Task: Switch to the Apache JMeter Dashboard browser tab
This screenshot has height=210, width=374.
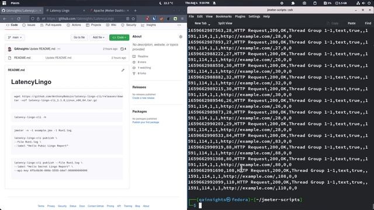Action: point(109,10)
